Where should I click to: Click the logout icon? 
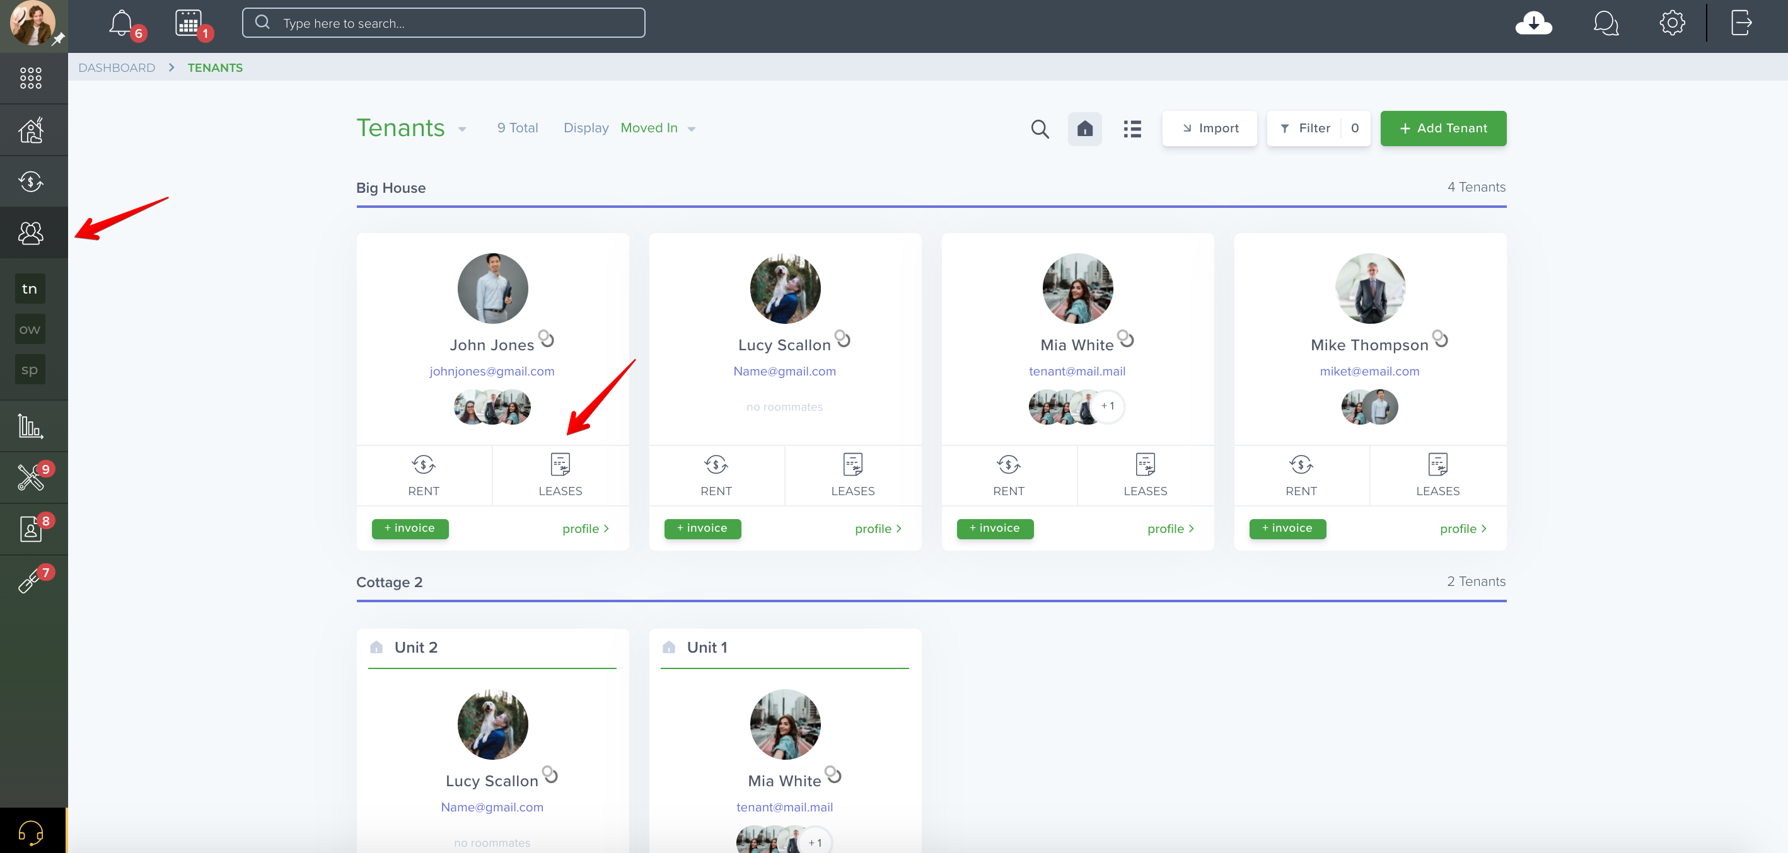coord(1741,23)
